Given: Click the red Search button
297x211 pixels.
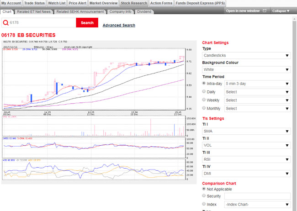Looking at the screenshot, I should coord(87,23).
